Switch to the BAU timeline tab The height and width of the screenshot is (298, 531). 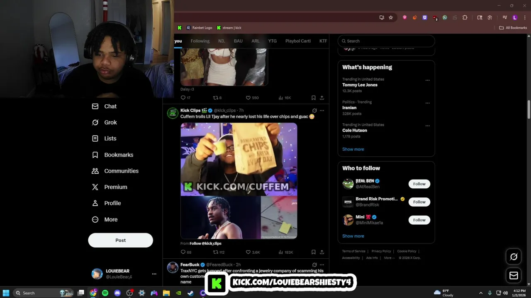(238, 41)
